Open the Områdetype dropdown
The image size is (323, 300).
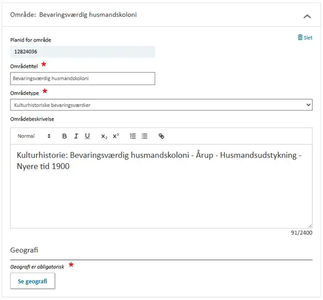coord(161,105)
